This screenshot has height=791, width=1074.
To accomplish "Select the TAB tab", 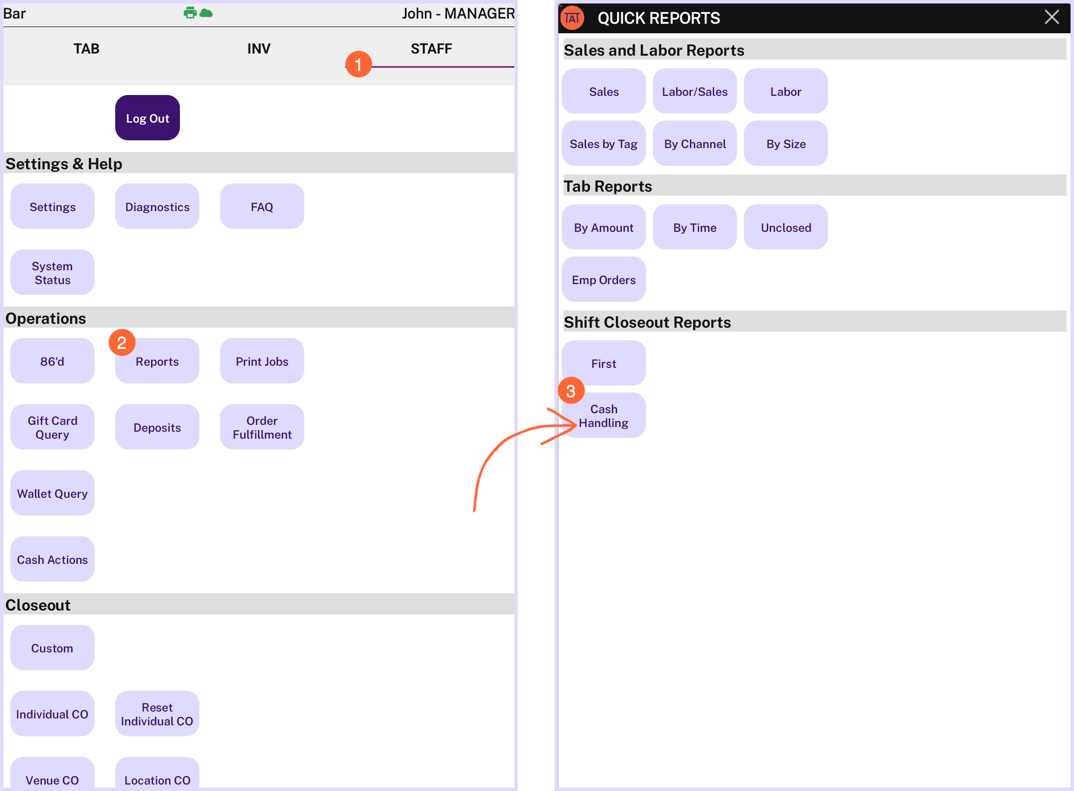I will pyautogui.click(x=86, y=49).
